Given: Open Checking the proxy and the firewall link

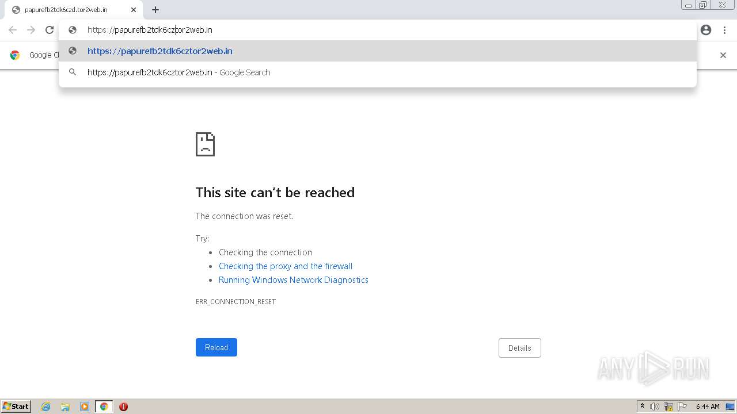Looking at the screenshot, I should click(x=286, y=266).
